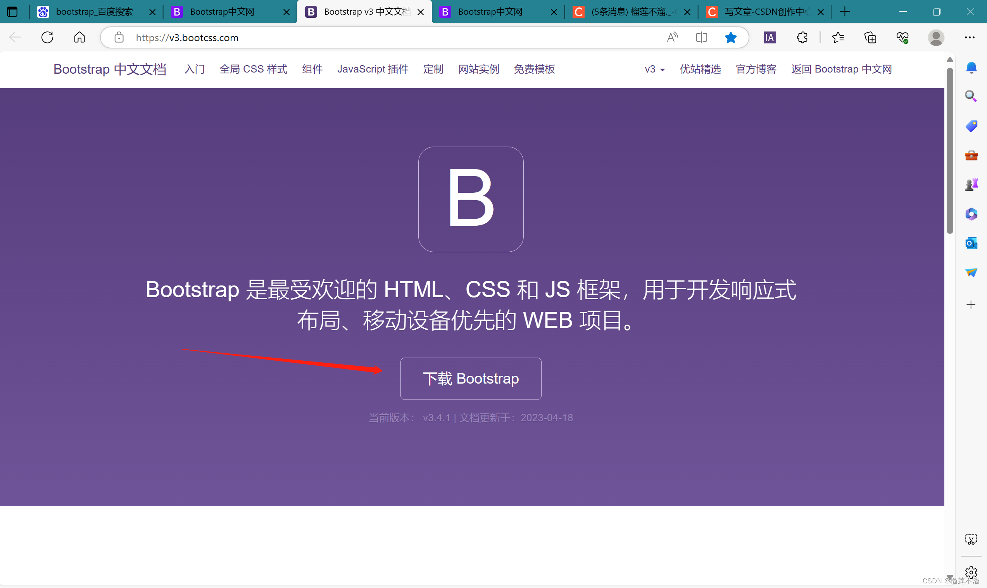The height and width of the screenshot is (588, 987).
Task: Expand the v3 version dropdown
Action: pyautogui.click(x=654, y=69)
